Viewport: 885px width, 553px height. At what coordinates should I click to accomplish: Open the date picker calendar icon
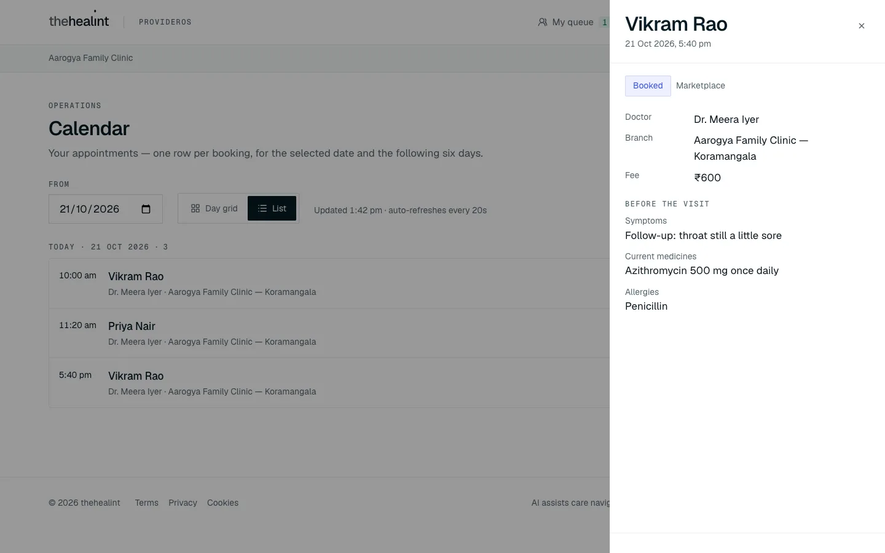point(146,209)
